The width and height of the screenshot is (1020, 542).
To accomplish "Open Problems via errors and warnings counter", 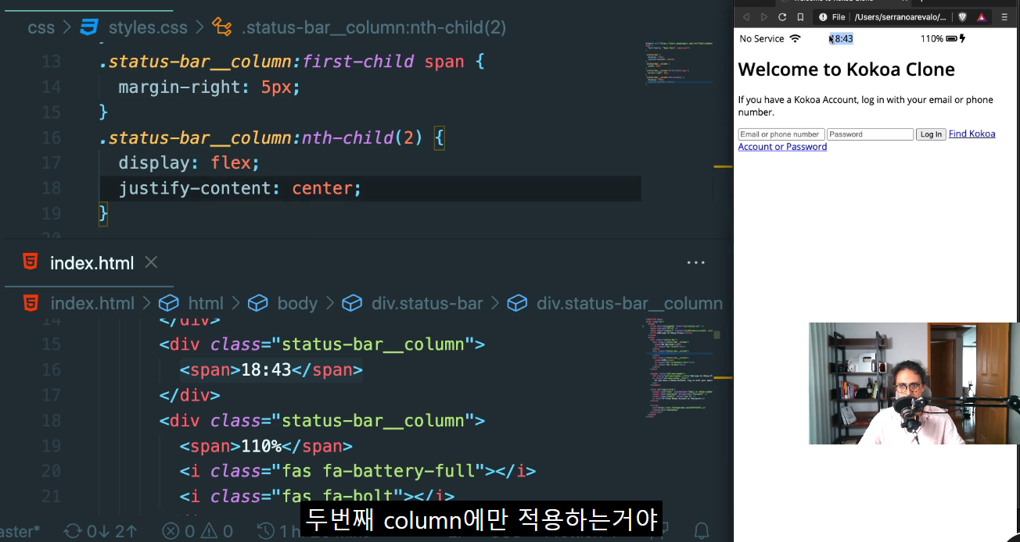I will 198,531.
